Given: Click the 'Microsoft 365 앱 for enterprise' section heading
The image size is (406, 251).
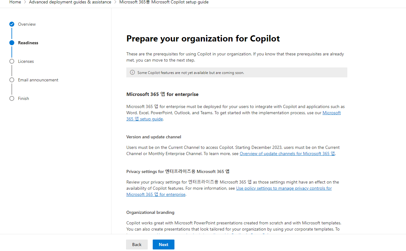Looking at the screenshot, I should point(162,94).
